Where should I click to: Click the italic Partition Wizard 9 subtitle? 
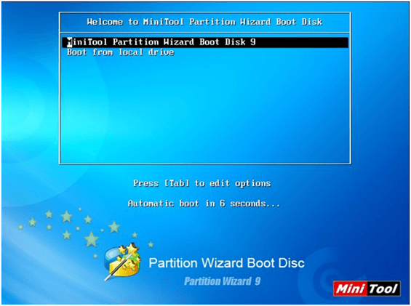(x=223, y=281)
